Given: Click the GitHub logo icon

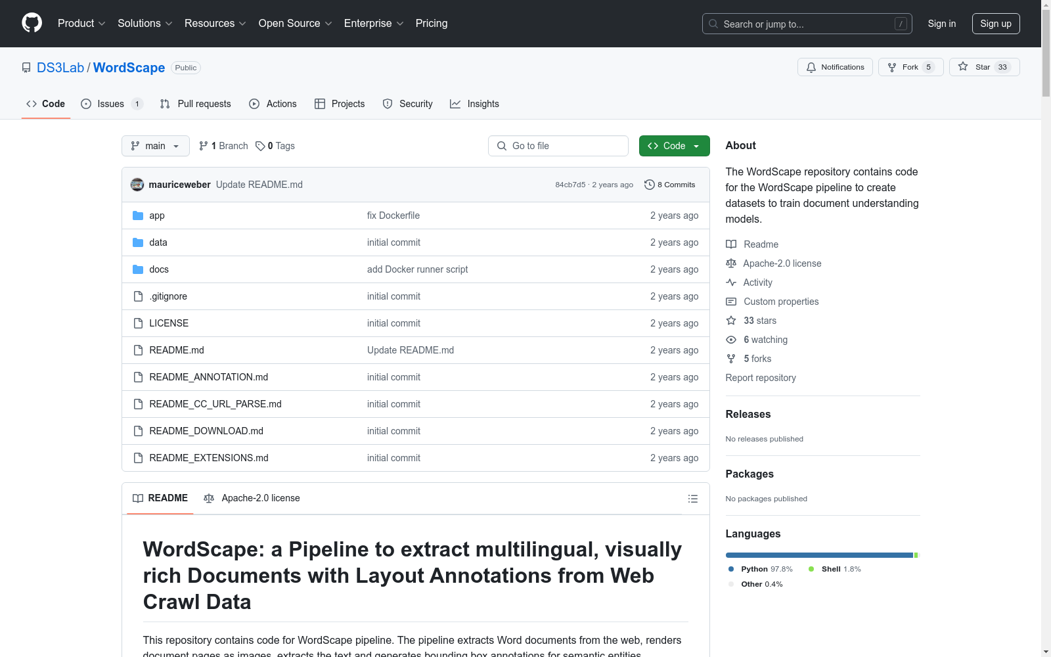Looking at the screenshot, I should tap(32, 23).
